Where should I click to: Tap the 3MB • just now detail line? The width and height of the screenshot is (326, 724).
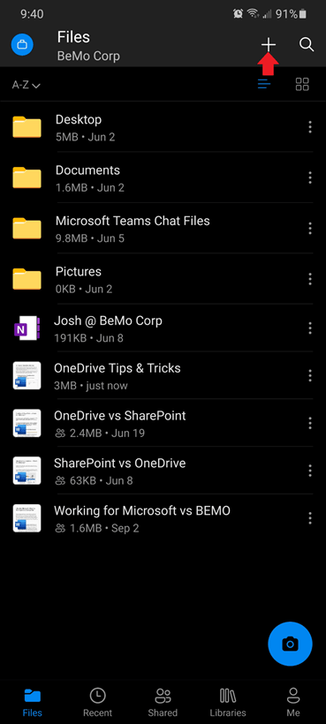[x=91, y=386]
